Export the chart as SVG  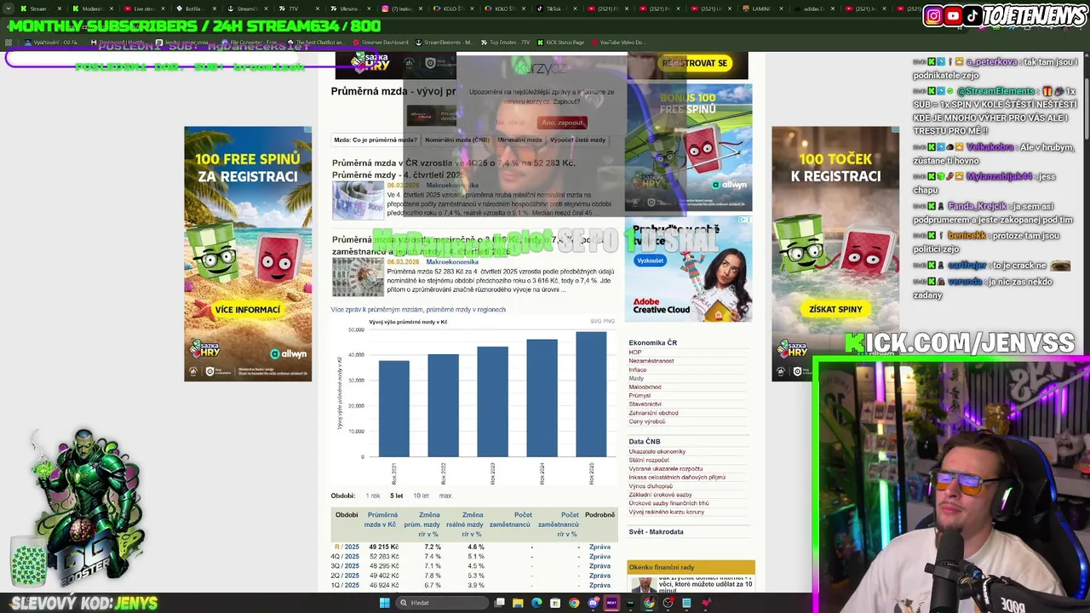pyautogui.click(x=595, y=321)
